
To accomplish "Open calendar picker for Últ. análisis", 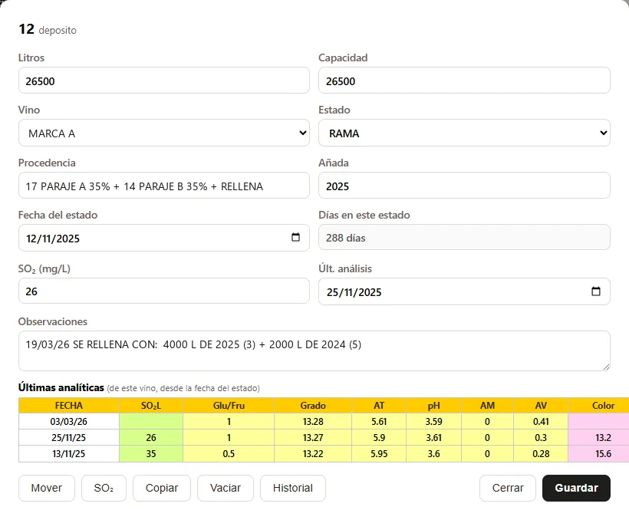I will 596,291.
